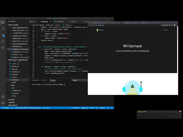Expand the contrib folder

(10, 82)
